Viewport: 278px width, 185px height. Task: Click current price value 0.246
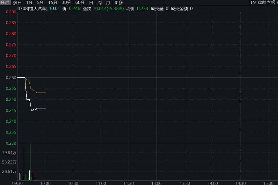(x=74, y=9)
